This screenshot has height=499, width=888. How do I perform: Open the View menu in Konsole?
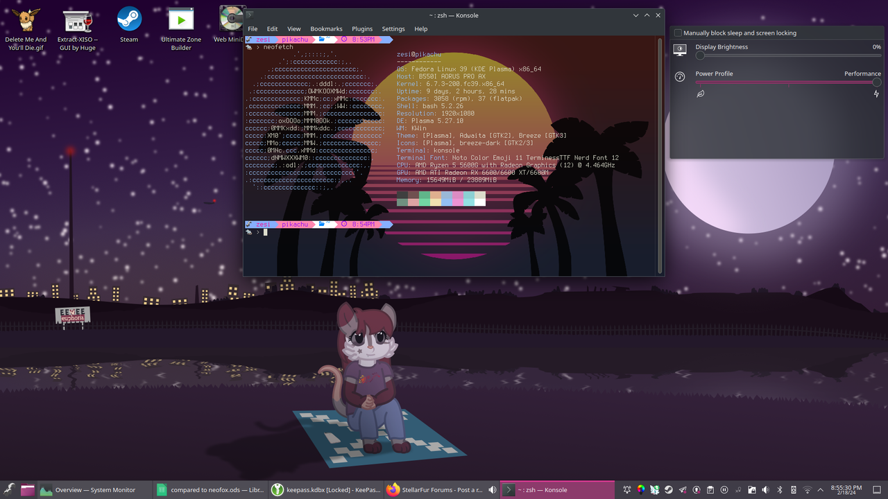294,29
